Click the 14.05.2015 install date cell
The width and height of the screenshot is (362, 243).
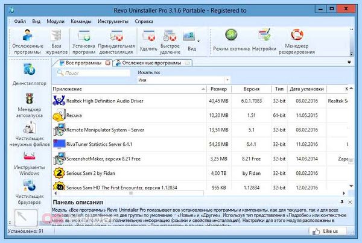point(307,115)
